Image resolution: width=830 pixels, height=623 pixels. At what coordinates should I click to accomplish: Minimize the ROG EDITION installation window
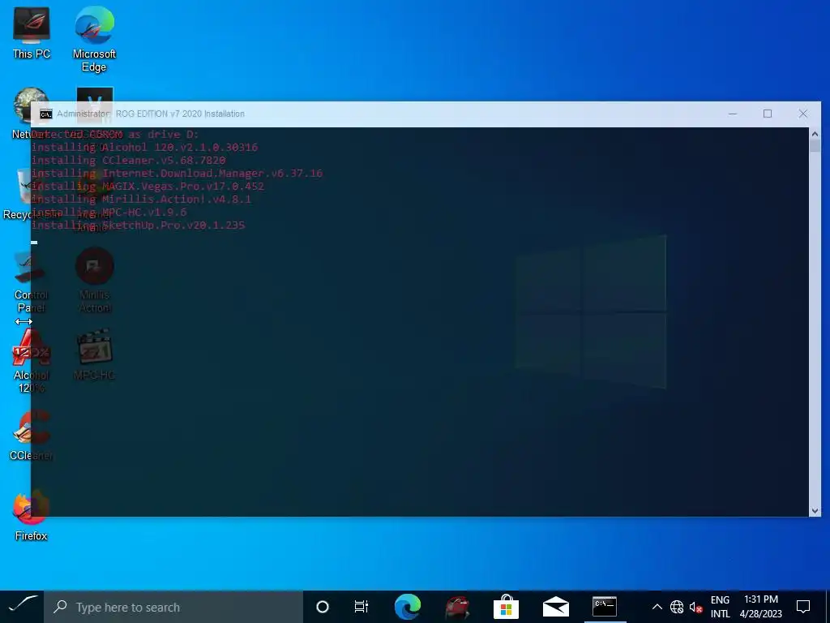(733, 114)
